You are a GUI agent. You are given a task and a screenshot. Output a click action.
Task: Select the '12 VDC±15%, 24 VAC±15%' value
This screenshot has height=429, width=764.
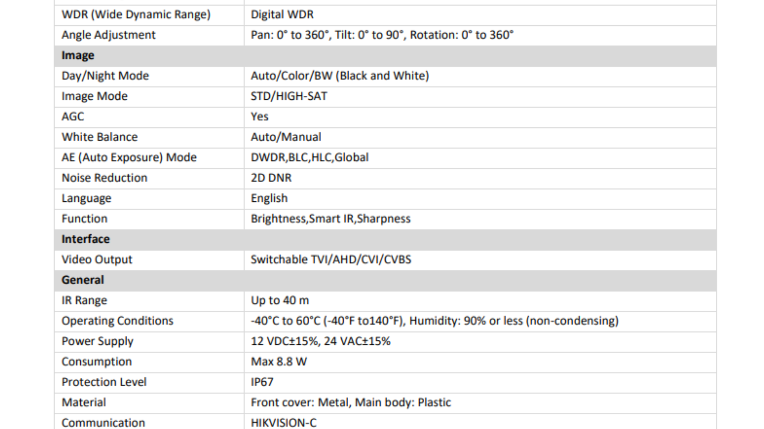(320, 341)
